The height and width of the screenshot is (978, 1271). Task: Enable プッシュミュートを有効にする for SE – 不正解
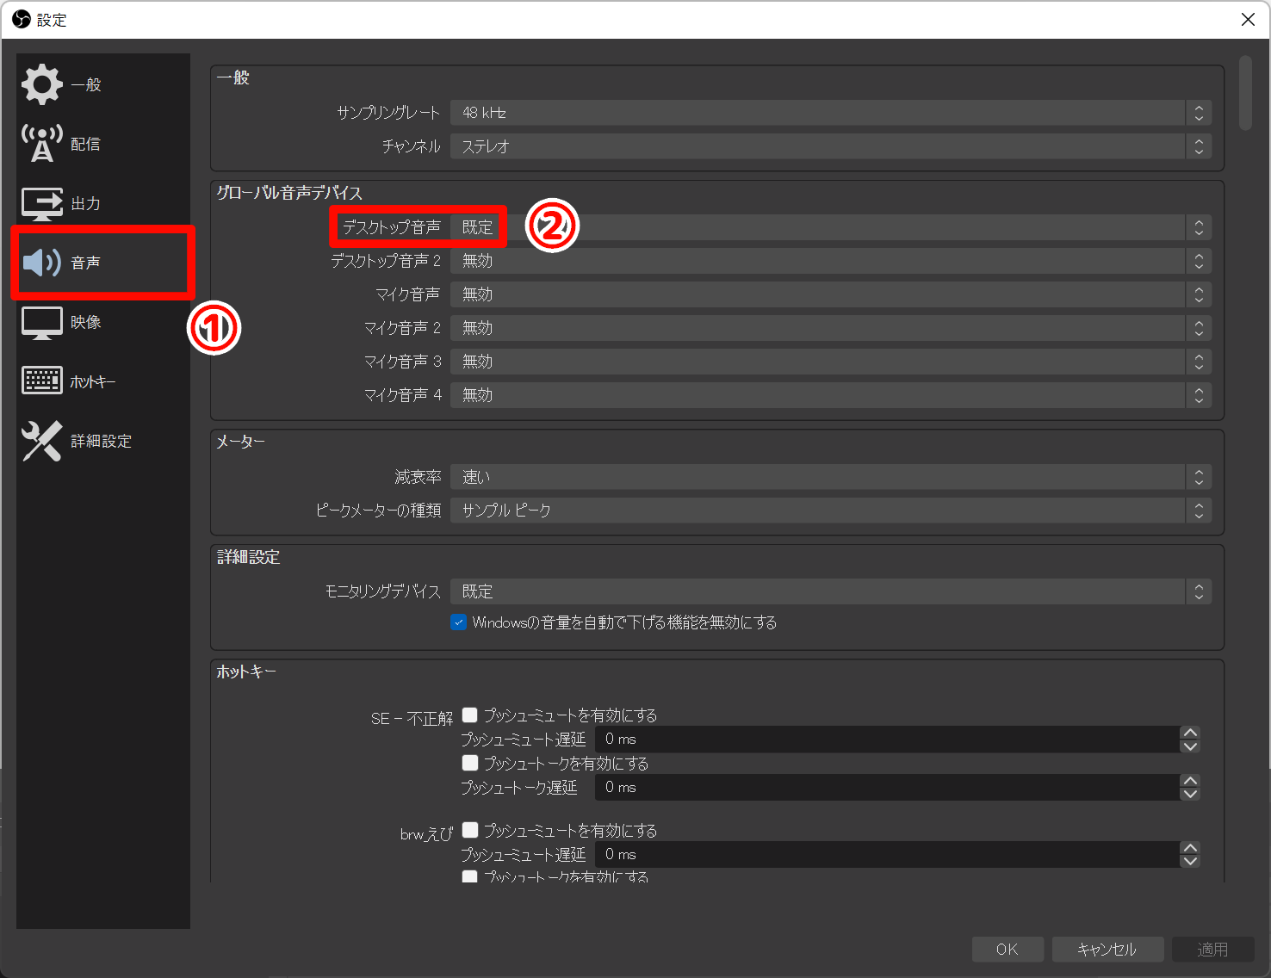(x=470, y=715)
